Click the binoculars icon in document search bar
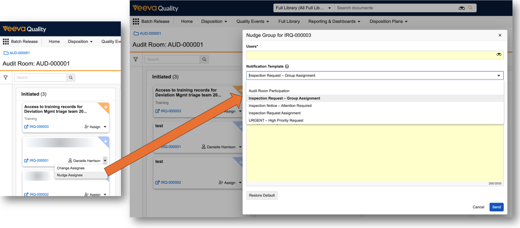The height and width of the screenshot is (228, 520). (461, 8)
